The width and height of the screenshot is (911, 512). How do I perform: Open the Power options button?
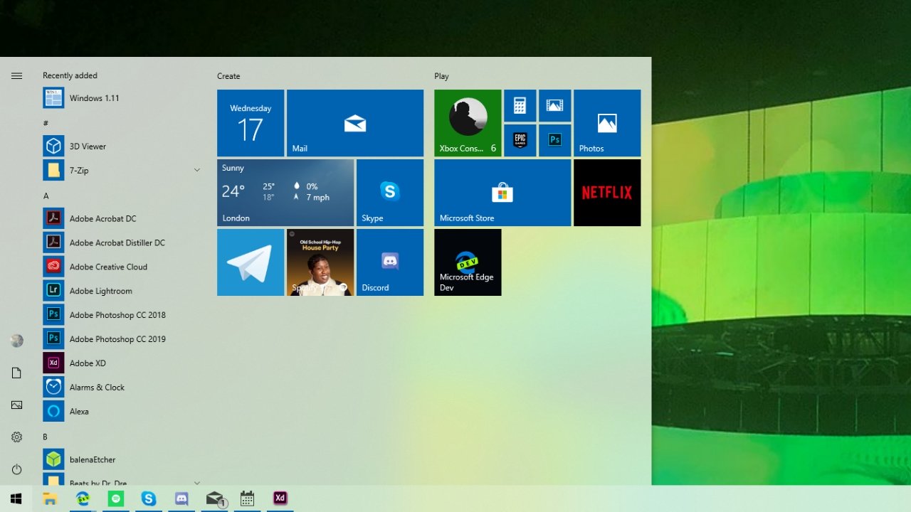[17, 469]
